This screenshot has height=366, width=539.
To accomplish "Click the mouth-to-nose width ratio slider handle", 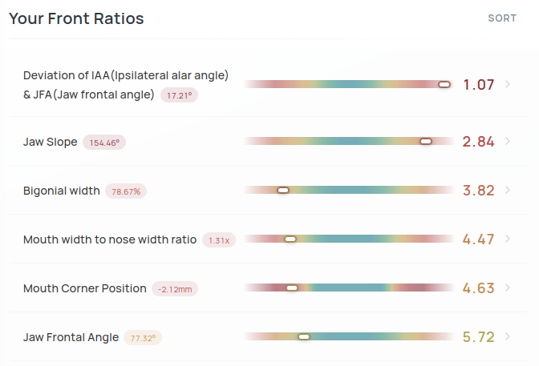I will pos(290,239).
